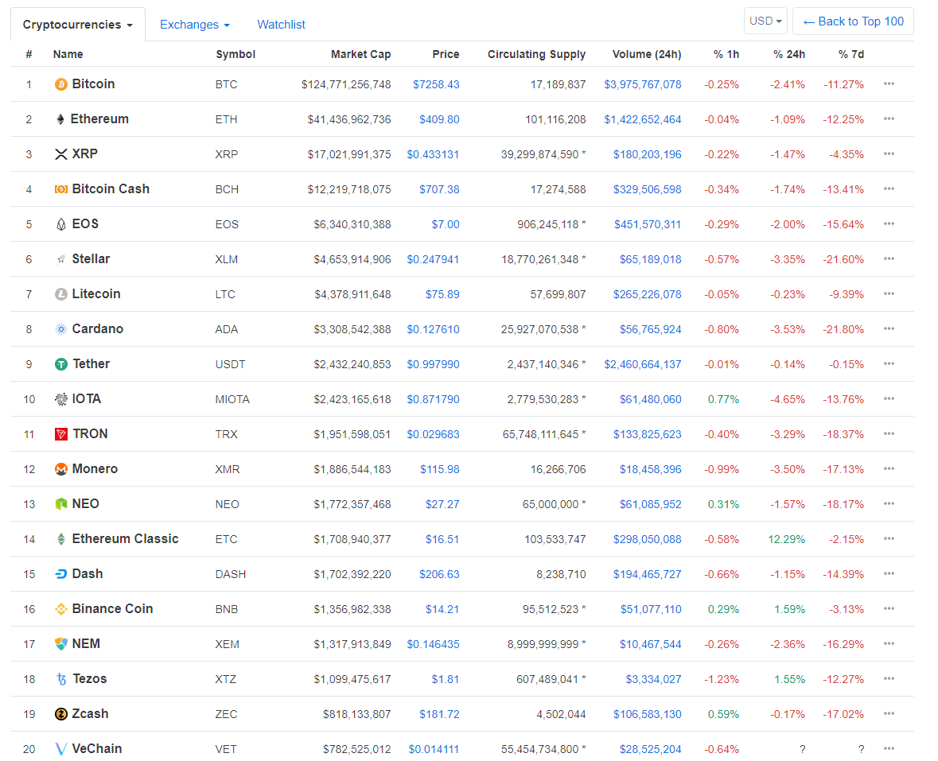Click Bitcoin market cap $124,771,256,748

346,85
